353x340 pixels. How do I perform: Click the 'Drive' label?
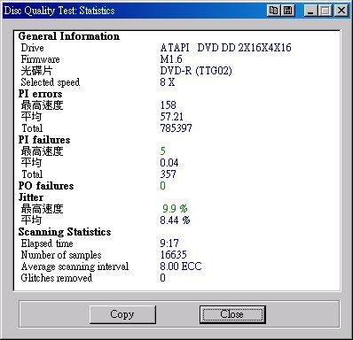click(x=32, y=48)
